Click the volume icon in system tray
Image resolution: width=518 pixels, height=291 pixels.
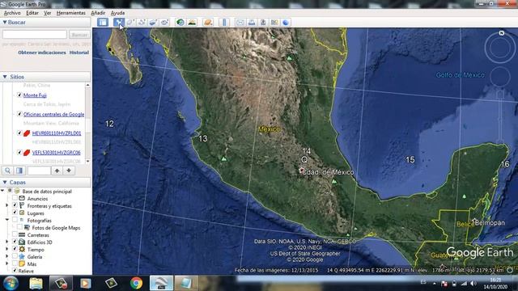(473, 284)
